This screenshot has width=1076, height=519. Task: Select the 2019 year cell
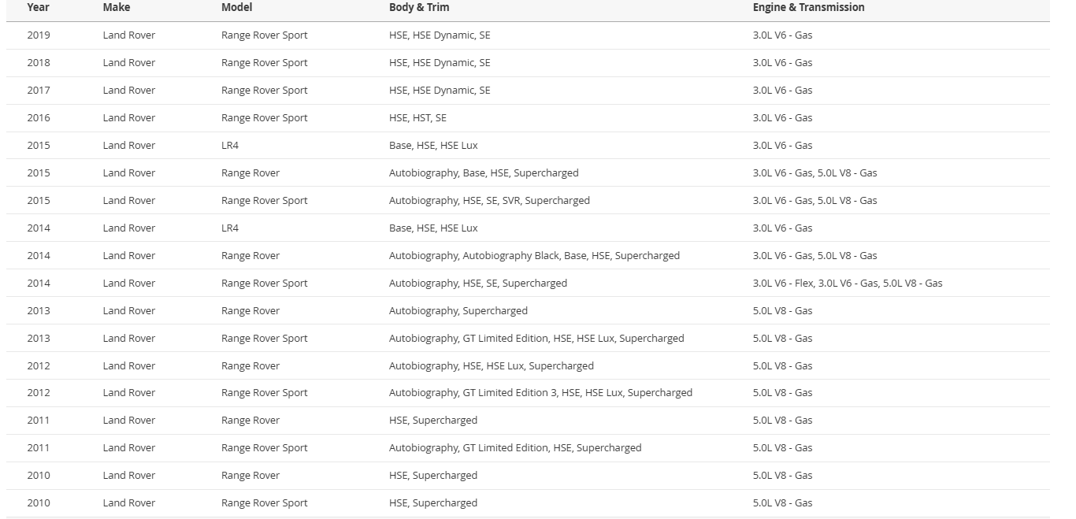coord(39,35)
